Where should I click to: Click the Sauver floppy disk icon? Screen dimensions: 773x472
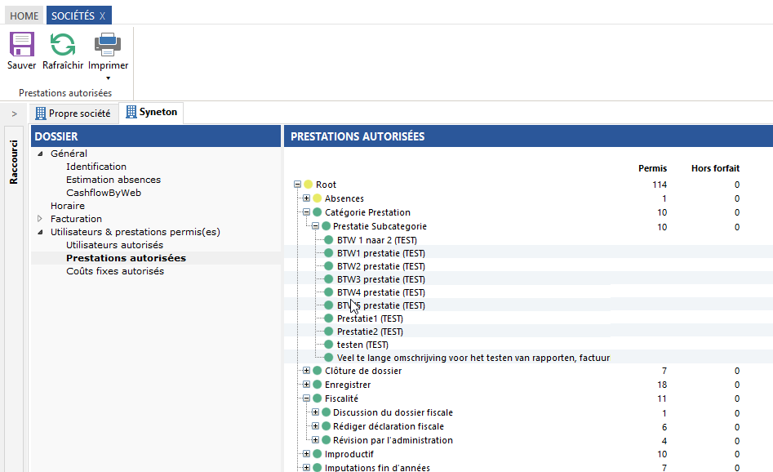point(22,44)
